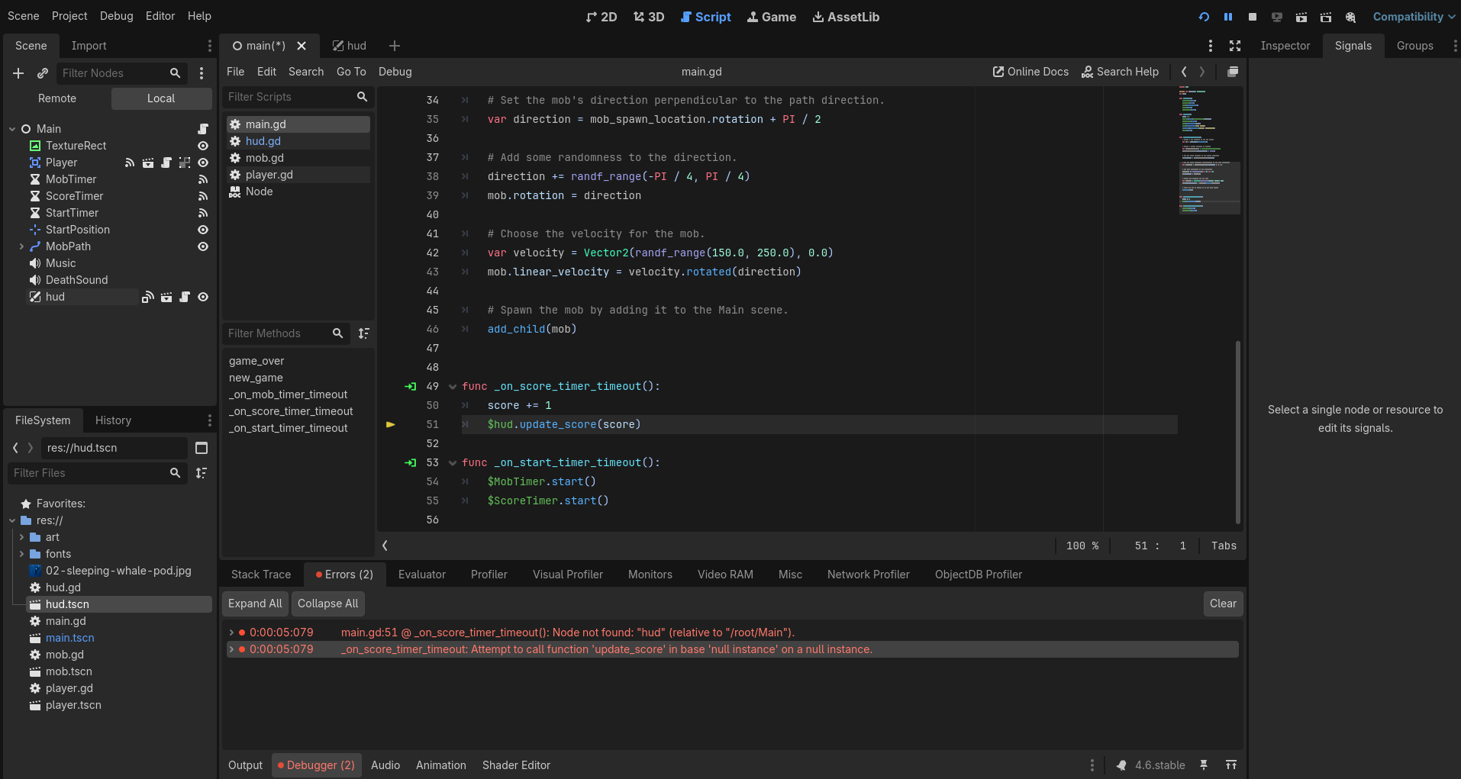The width and height of the screenshot is (1461, 779).
Task: Toggle alphabetical sorting of methods list
Action: (x=364, y=333)
